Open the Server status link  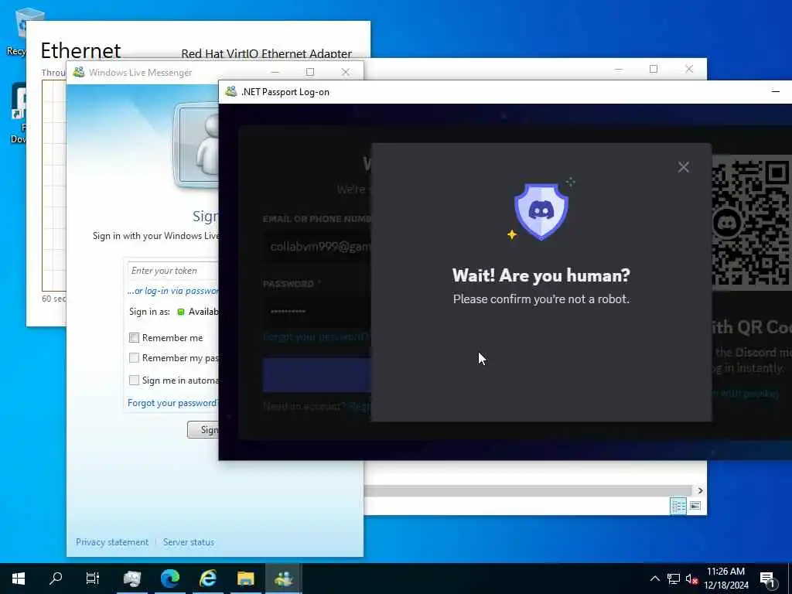(189, 542)
